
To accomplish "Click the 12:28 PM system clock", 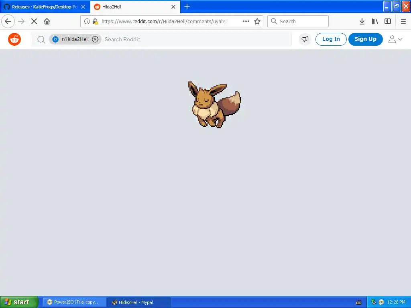I will pos(396,302).
